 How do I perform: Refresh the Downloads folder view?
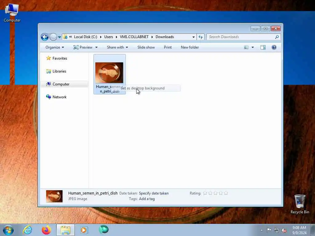(201, 37)
